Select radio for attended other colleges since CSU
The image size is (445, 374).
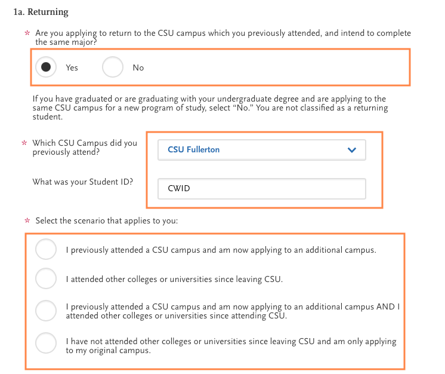click(x=45, y=278)
